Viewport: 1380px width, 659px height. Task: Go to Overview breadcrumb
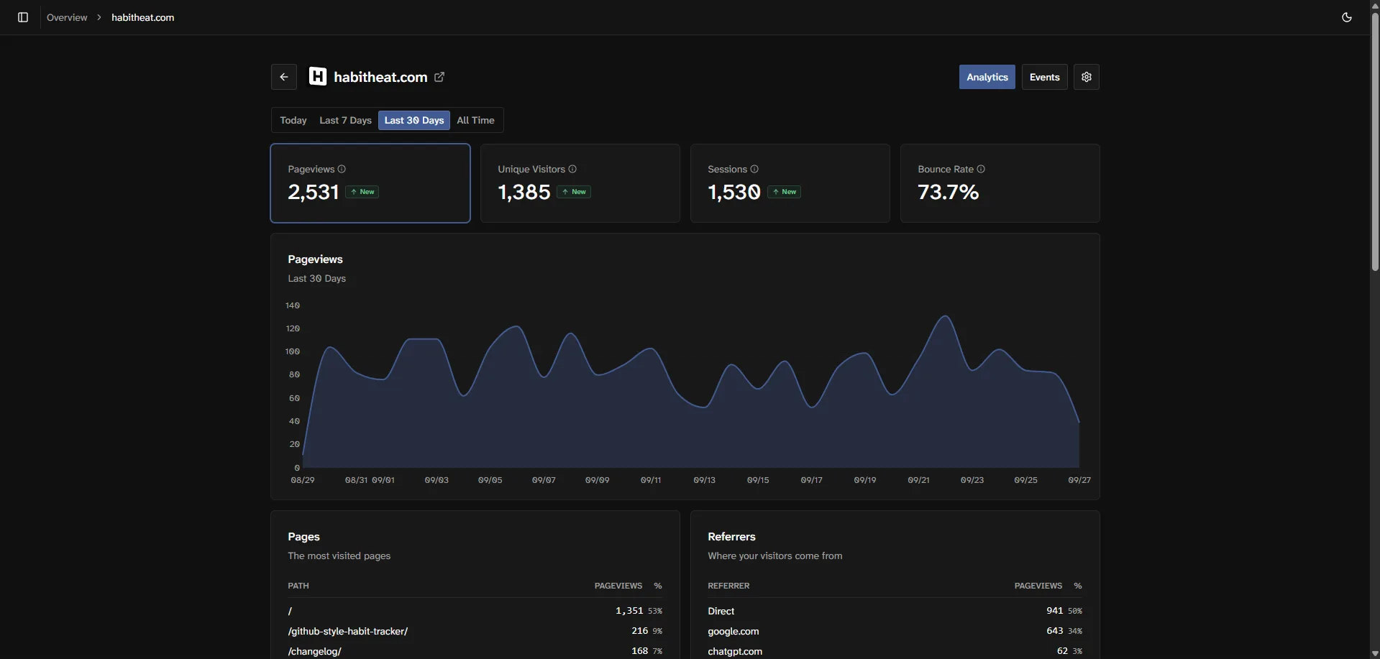[x=67, y=17]
